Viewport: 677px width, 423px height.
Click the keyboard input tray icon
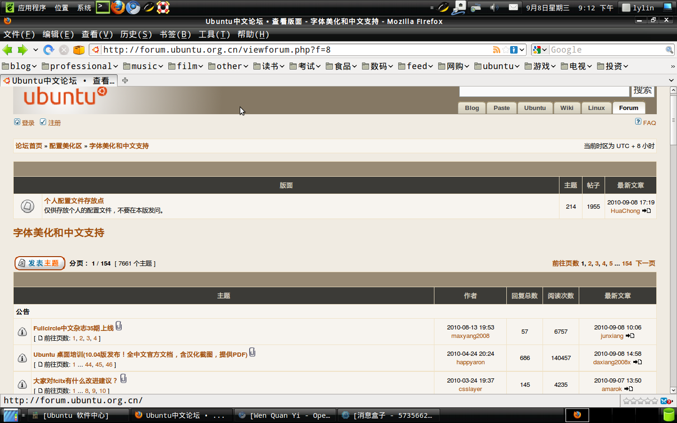coord(476,8)
